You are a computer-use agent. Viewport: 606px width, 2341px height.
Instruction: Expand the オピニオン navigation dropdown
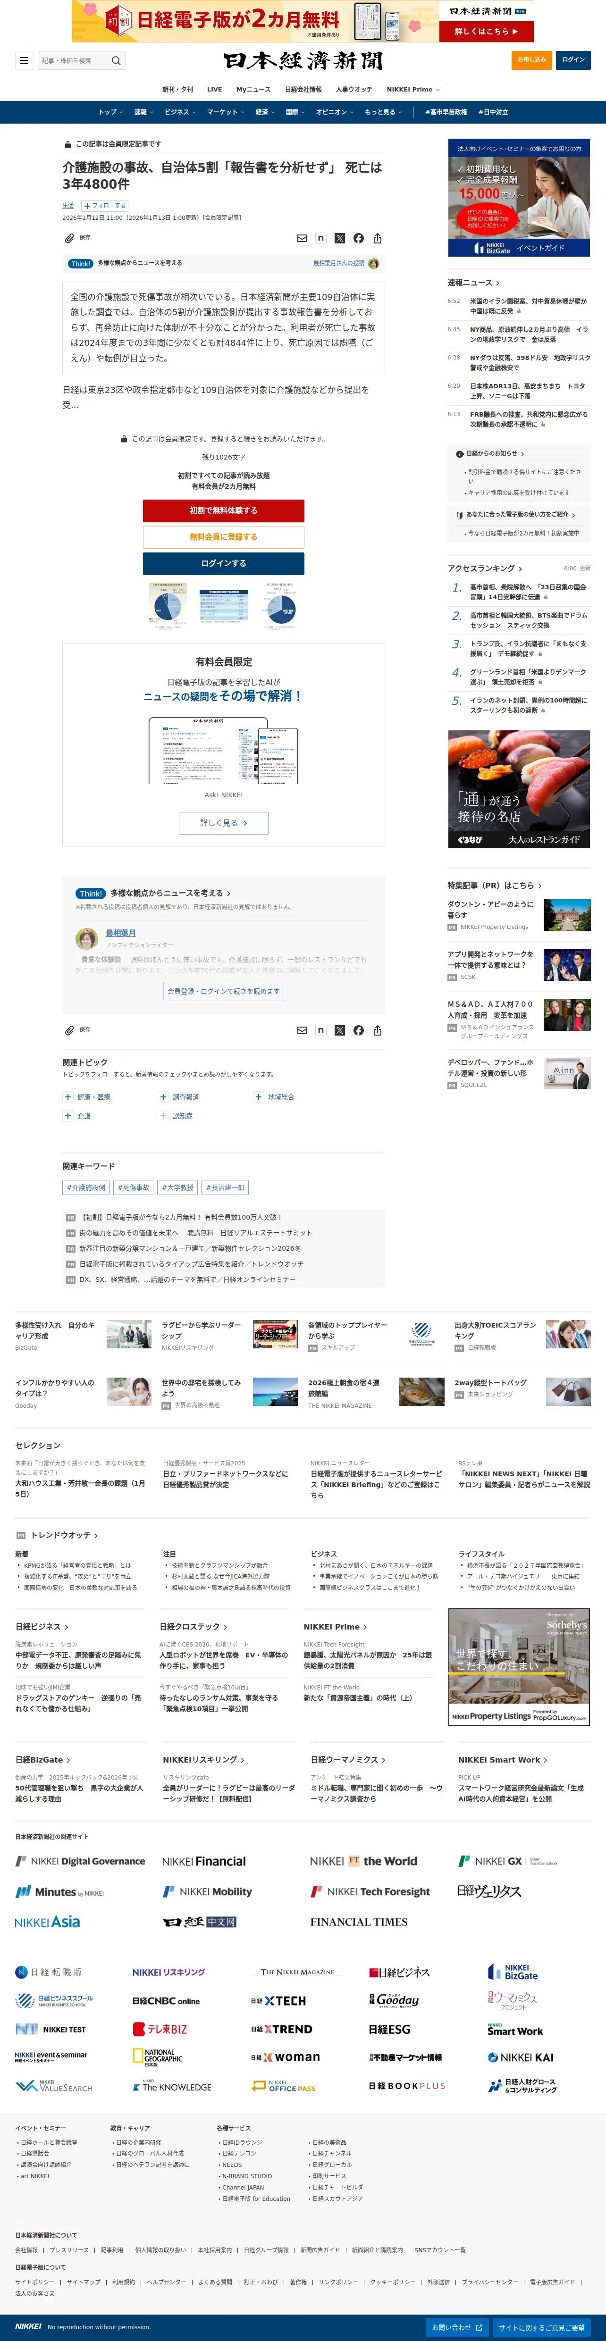coord(335,113)
